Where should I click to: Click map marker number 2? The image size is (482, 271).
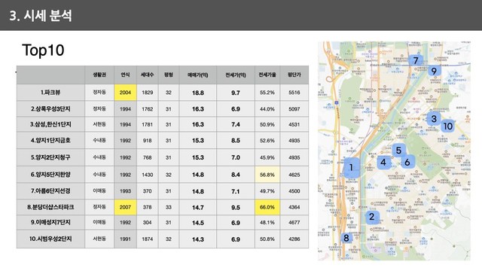click(x=372, y=217)
